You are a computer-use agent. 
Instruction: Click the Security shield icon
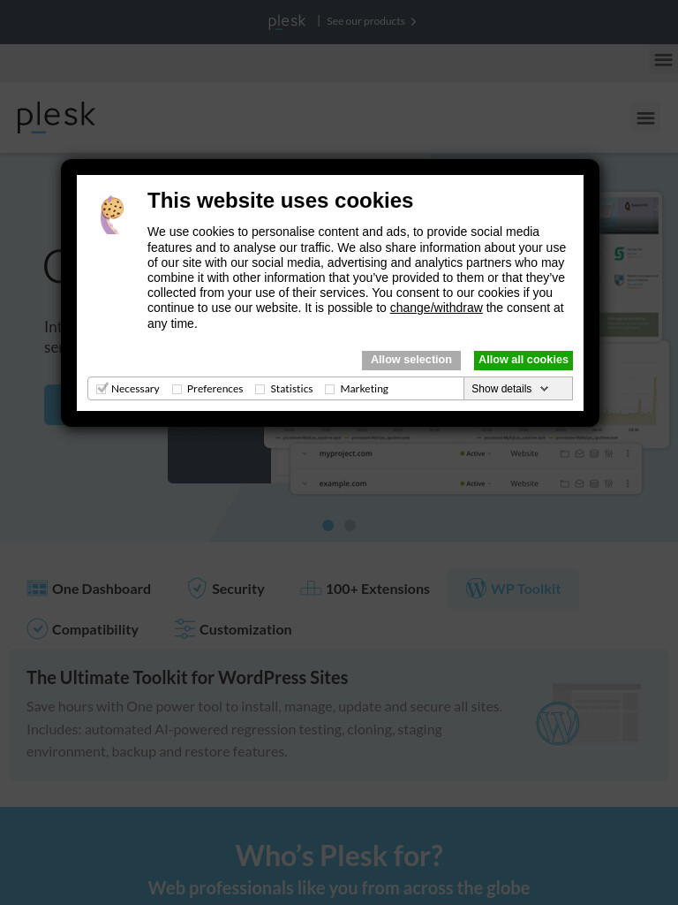tap(197, 588)
